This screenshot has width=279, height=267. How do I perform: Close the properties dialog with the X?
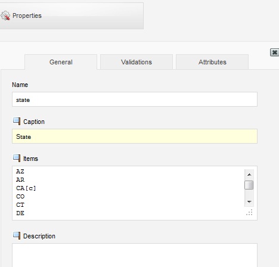click(x=274, y=52)
